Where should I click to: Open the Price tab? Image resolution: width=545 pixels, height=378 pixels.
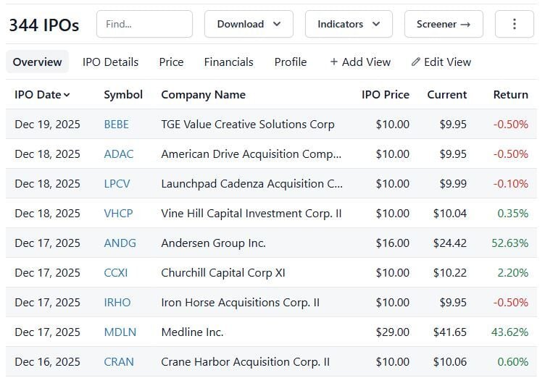tap(171, 62)
